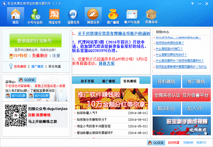
Task: Click bottom status bar QQ交谈 button
Action: coord(156,143)
